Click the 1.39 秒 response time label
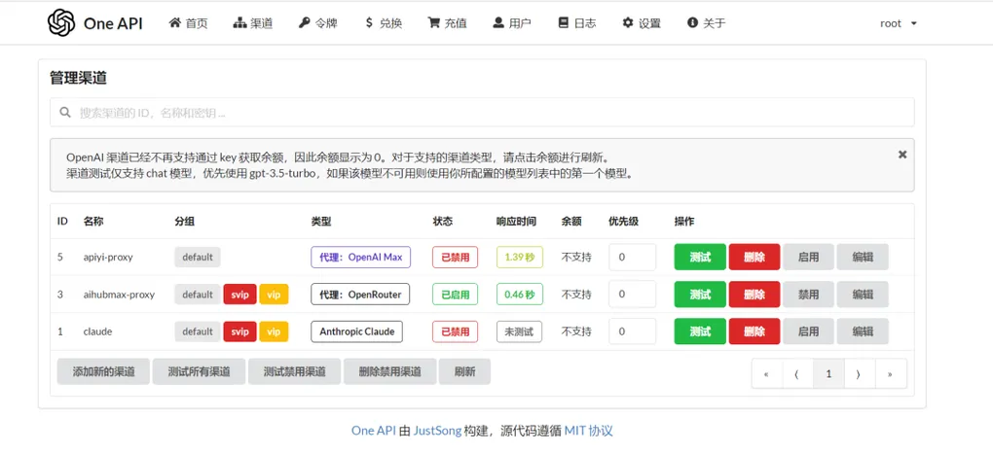 tap(520, 258)
